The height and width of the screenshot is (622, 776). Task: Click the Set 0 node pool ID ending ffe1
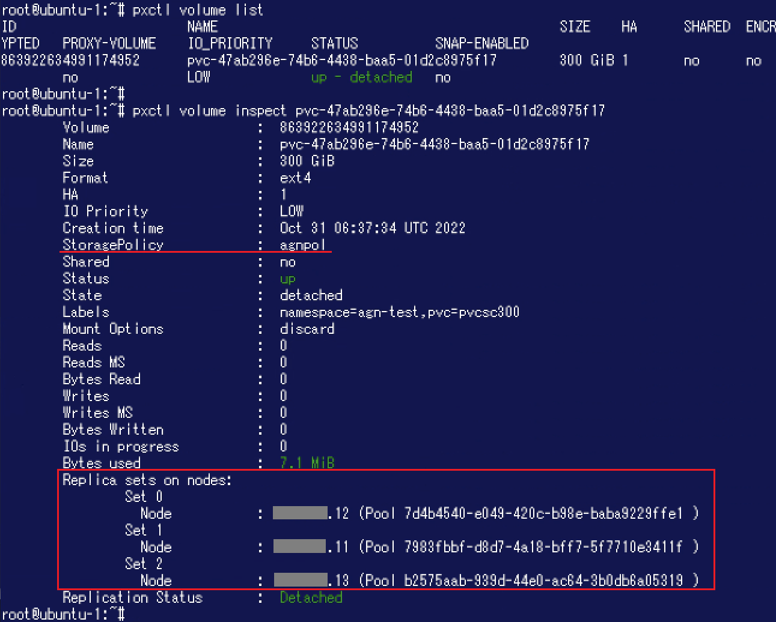click(x=544, y=513)
